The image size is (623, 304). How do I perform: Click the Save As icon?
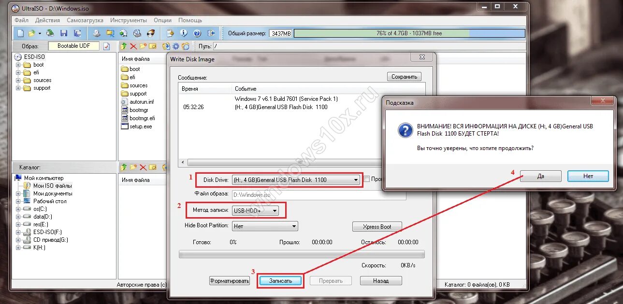coord(77,33)
